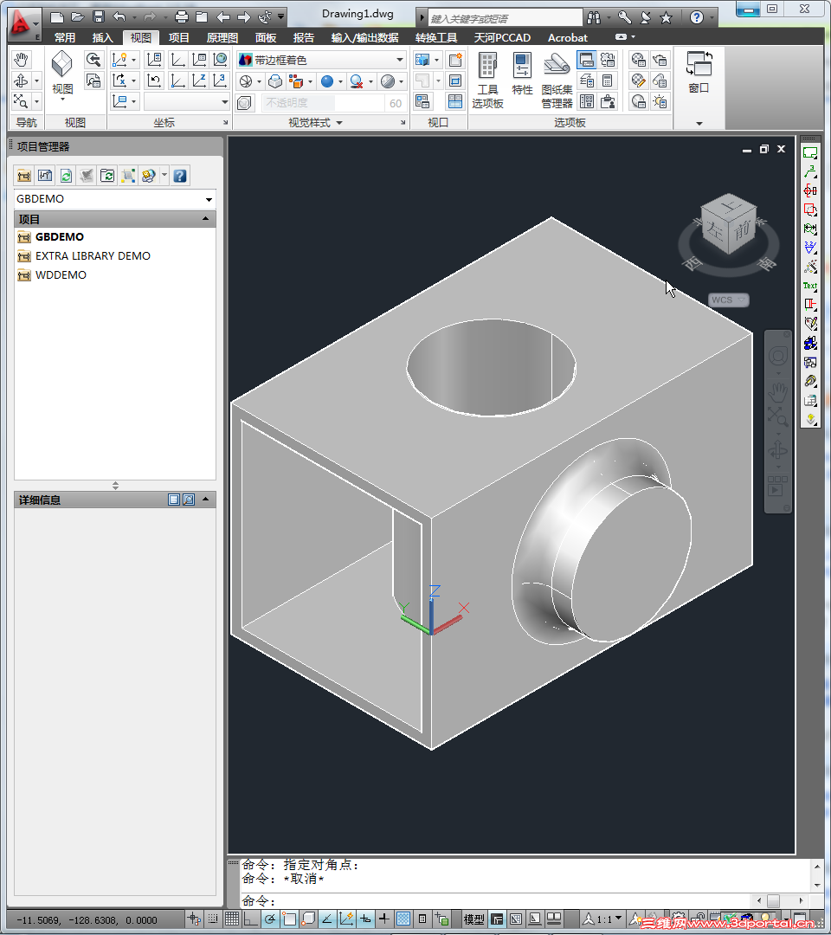
Task: Collapse the 详细信息 section arrow
Action: pos(206,500)
